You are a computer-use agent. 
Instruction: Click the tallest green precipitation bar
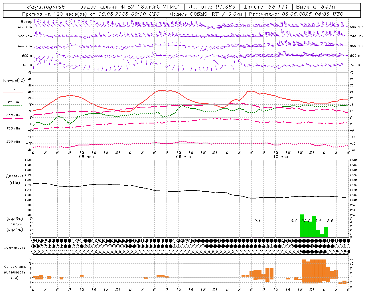tap(302, 226)
